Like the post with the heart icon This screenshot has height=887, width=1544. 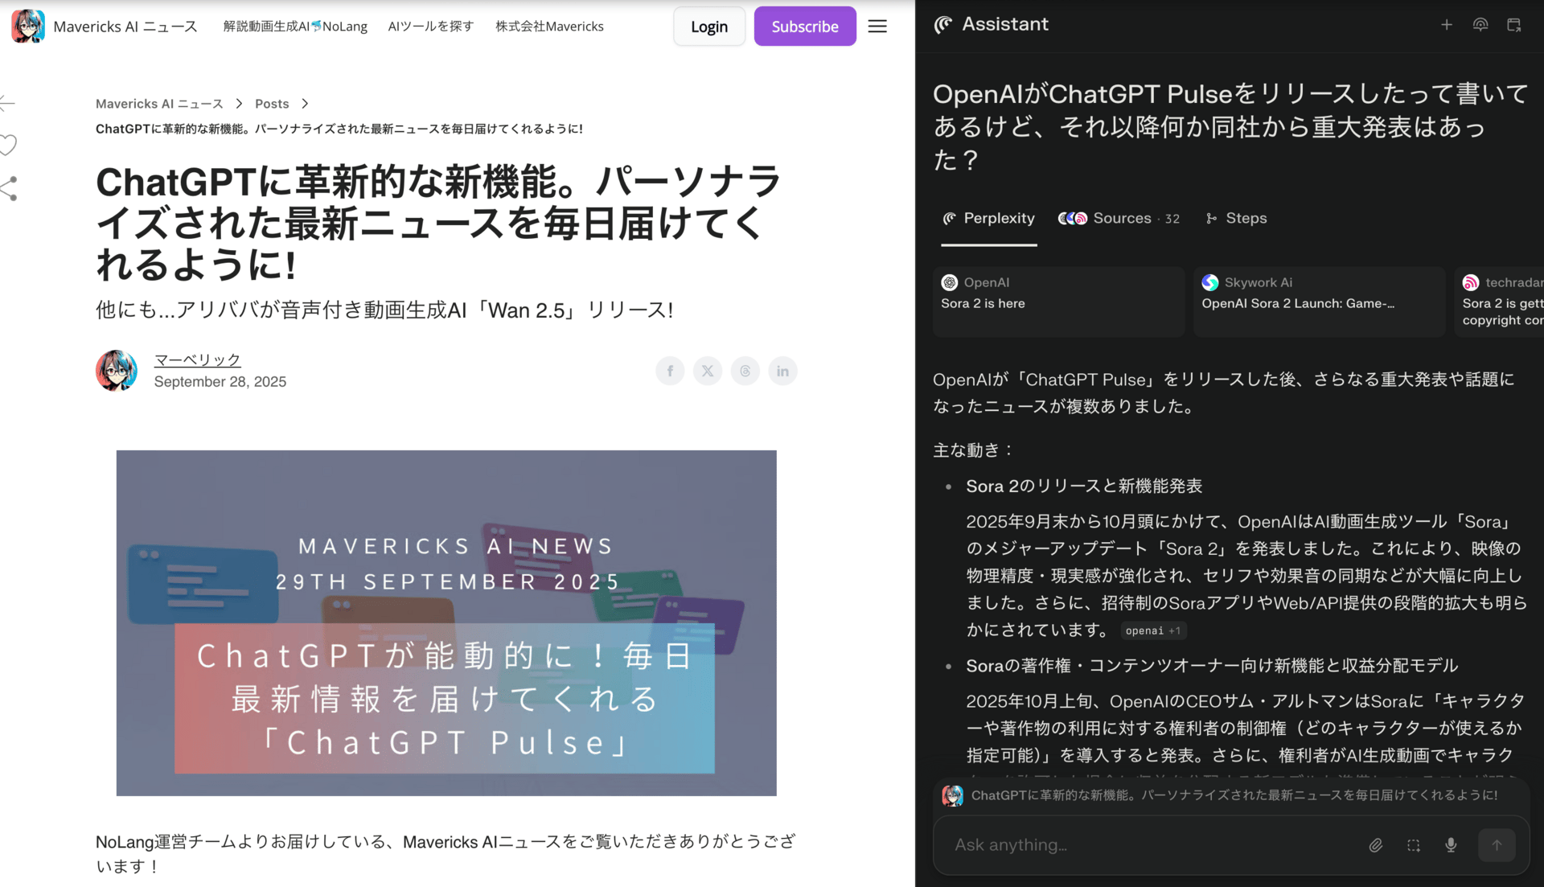8,145
